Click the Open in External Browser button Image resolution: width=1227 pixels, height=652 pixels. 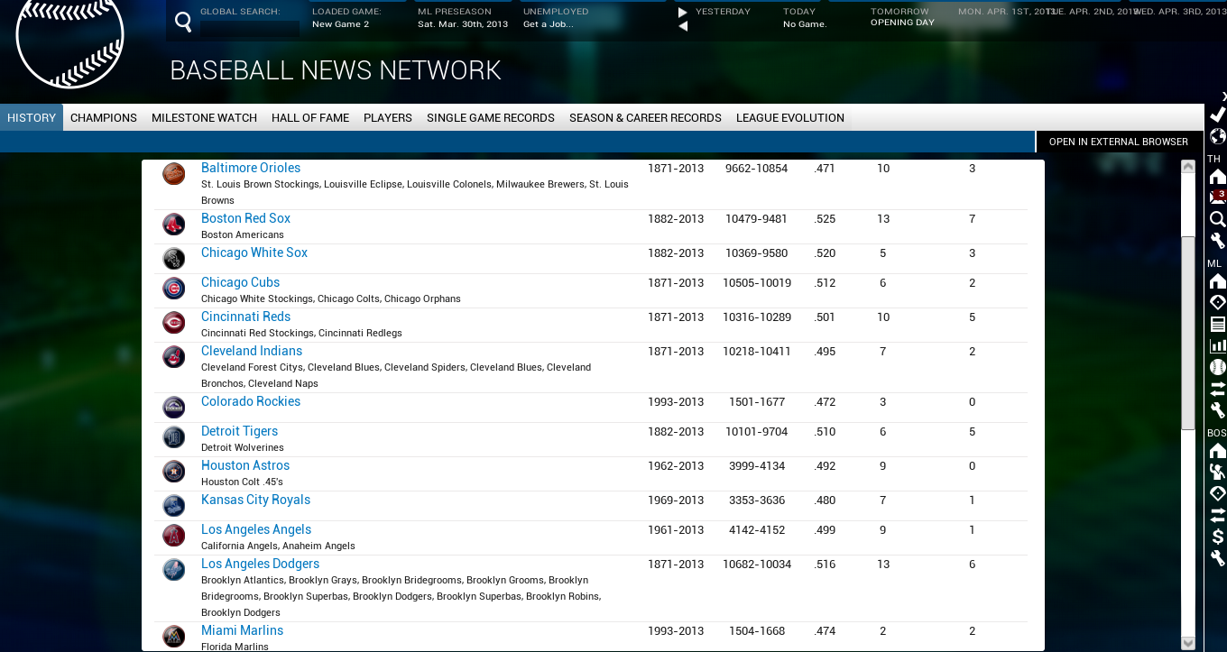click(1119, 142)
